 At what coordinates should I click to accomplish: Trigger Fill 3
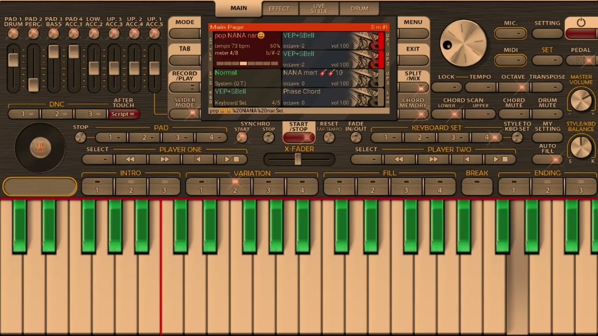tap(406, 187)
